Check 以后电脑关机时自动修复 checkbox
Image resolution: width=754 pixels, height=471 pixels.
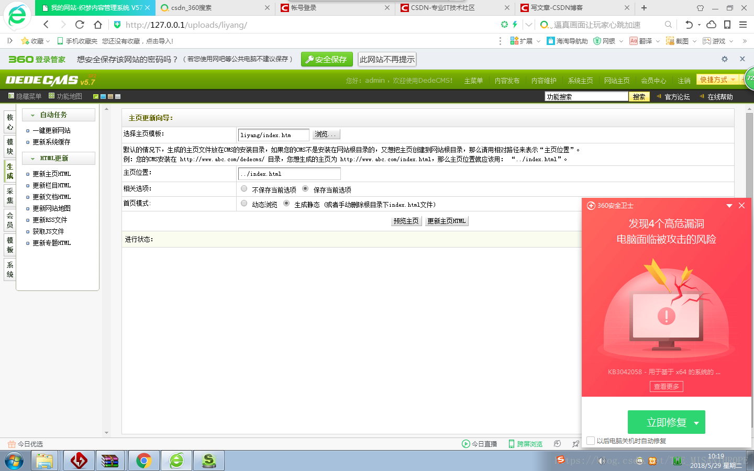[591, 441]
